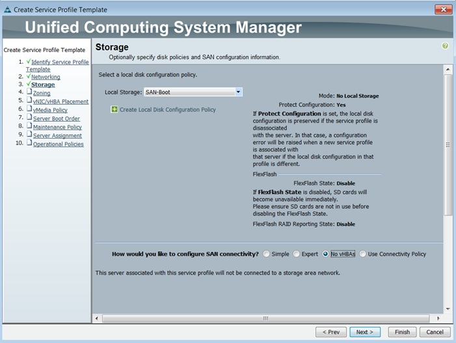Screen dimensions: 456x343
Task: Click the page icon next to vNIC/vHBA Placement
Action: click(29, 100)
